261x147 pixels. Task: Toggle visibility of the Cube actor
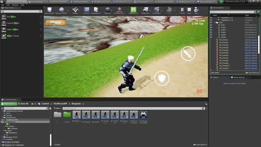click(211, 25)
